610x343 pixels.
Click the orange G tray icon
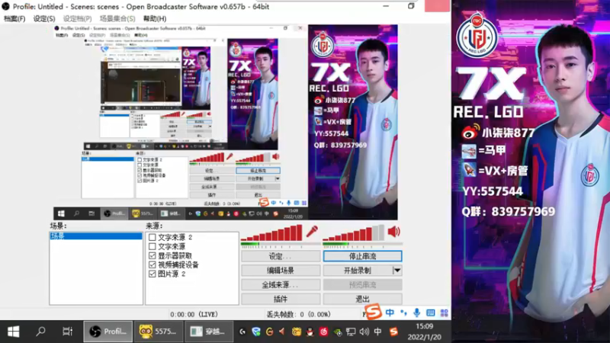click(269, 332)
